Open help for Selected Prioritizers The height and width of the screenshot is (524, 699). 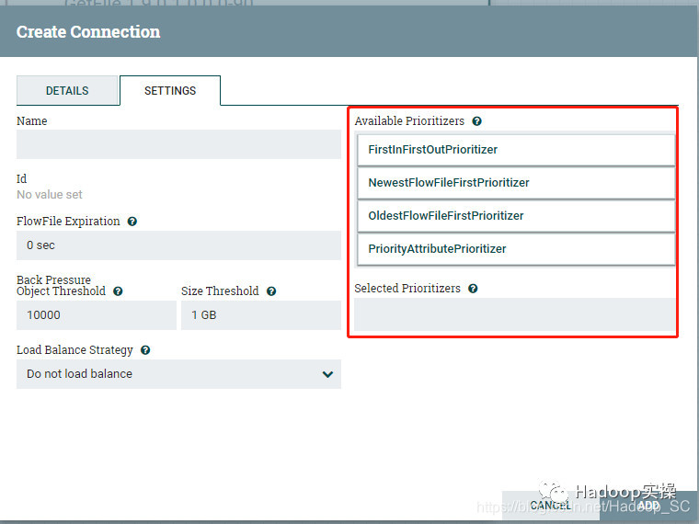[x=473, y=289]
